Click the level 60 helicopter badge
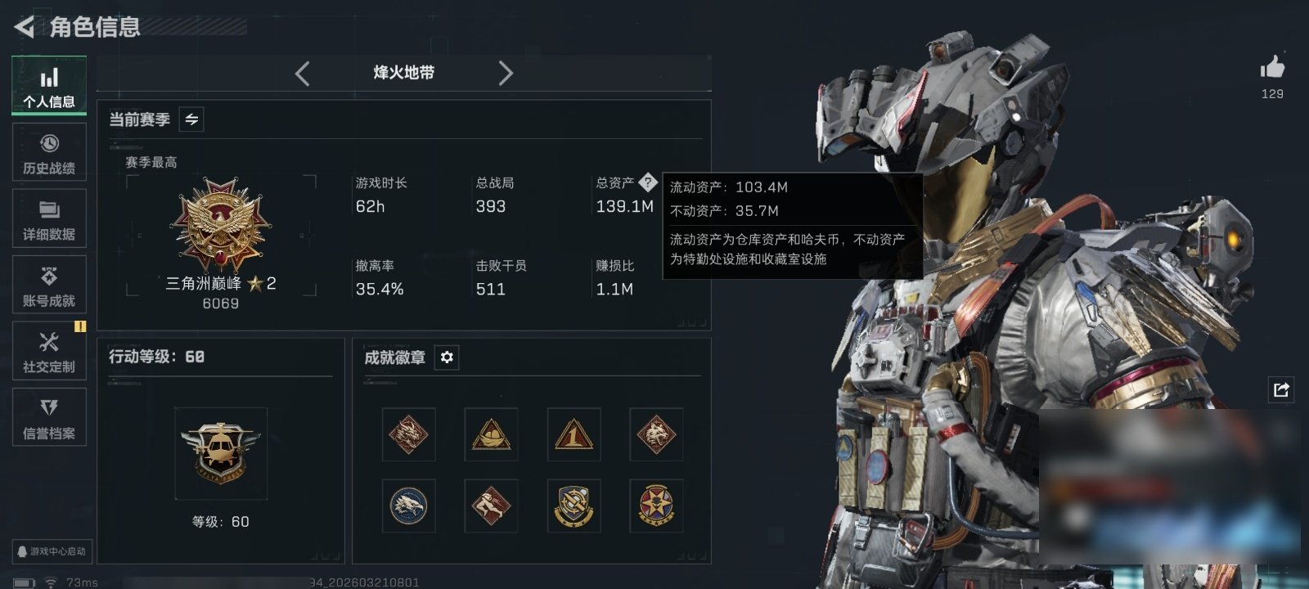The width and height of the screenshot is (1309, 589). point(220,453)
